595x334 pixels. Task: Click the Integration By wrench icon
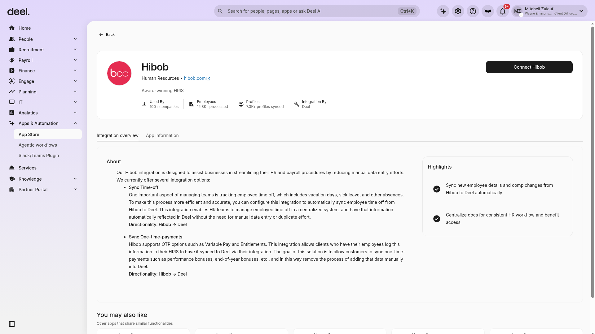[x=297, y=104]
